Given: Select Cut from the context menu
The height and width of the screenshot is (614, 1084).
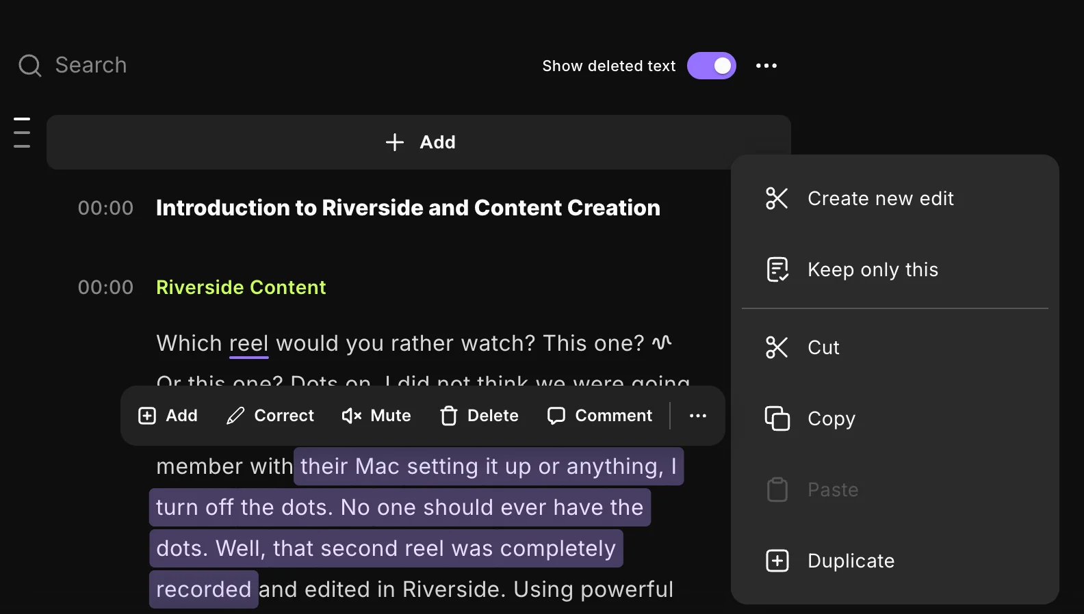Looking at the screenshot, I should [x=895, y=347].
